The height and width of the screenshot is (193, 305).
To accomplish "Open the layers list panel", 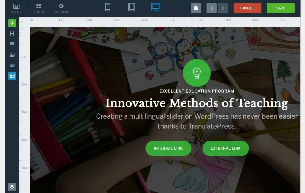I will tap(12, 187).
